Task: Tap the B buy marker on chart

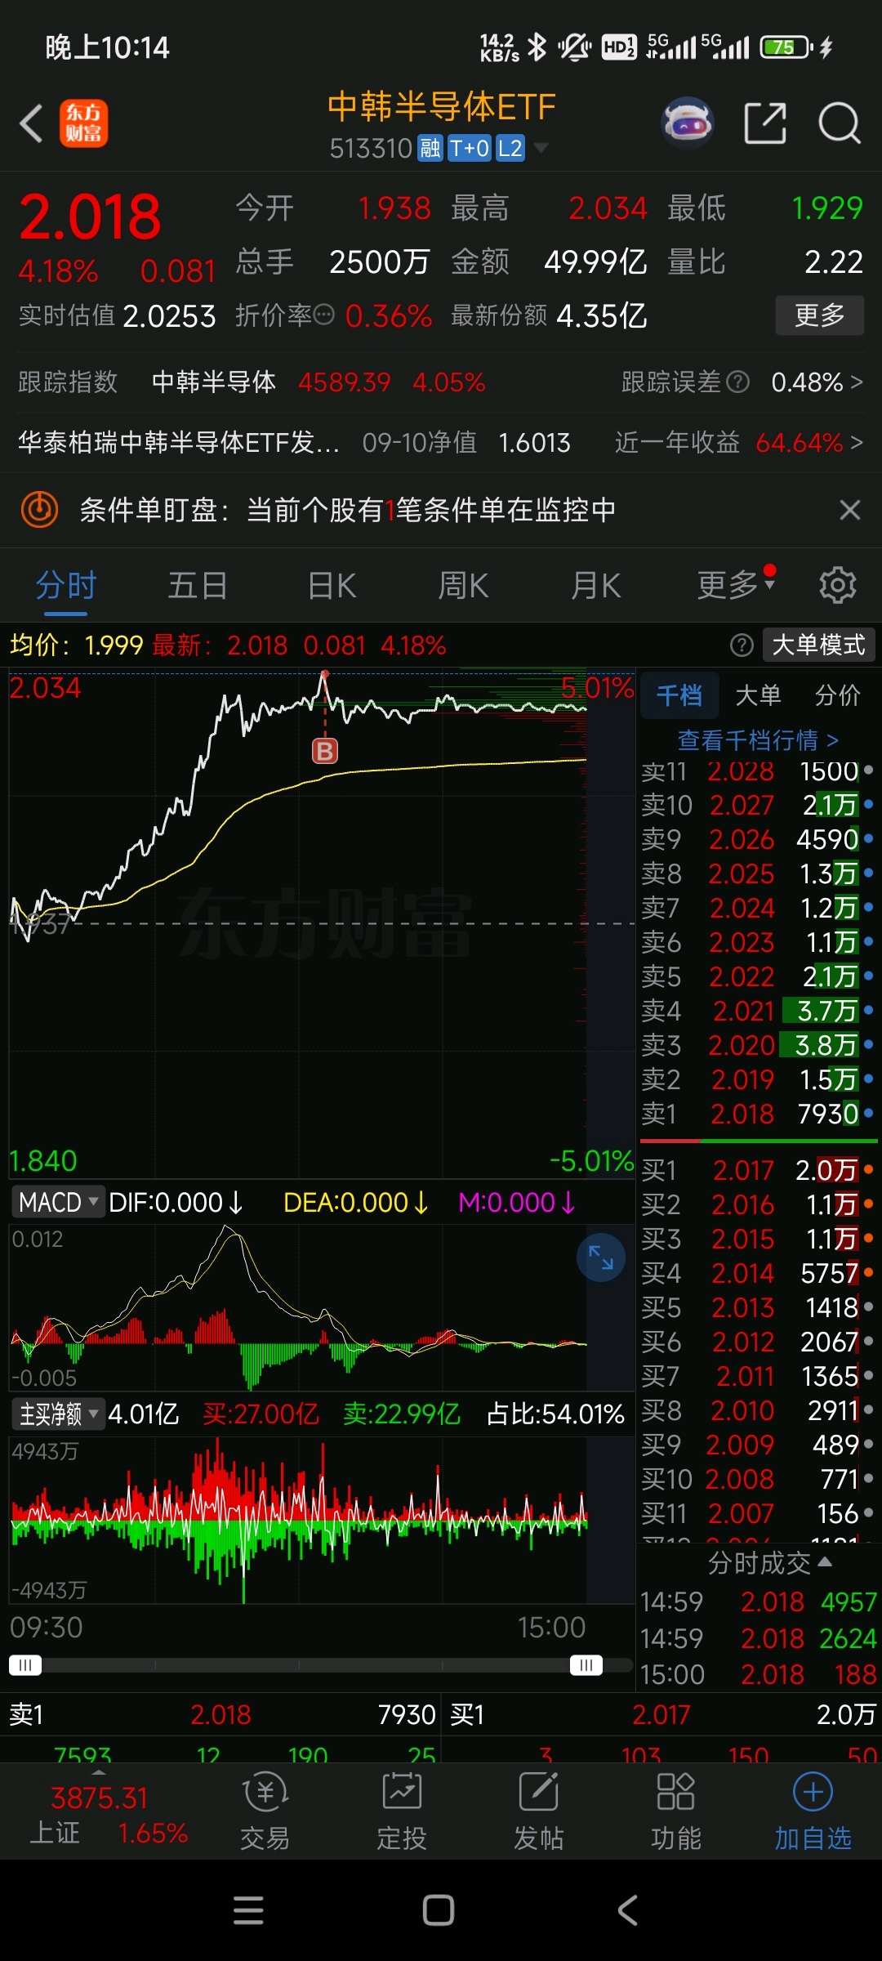Action: pos(325,750)
